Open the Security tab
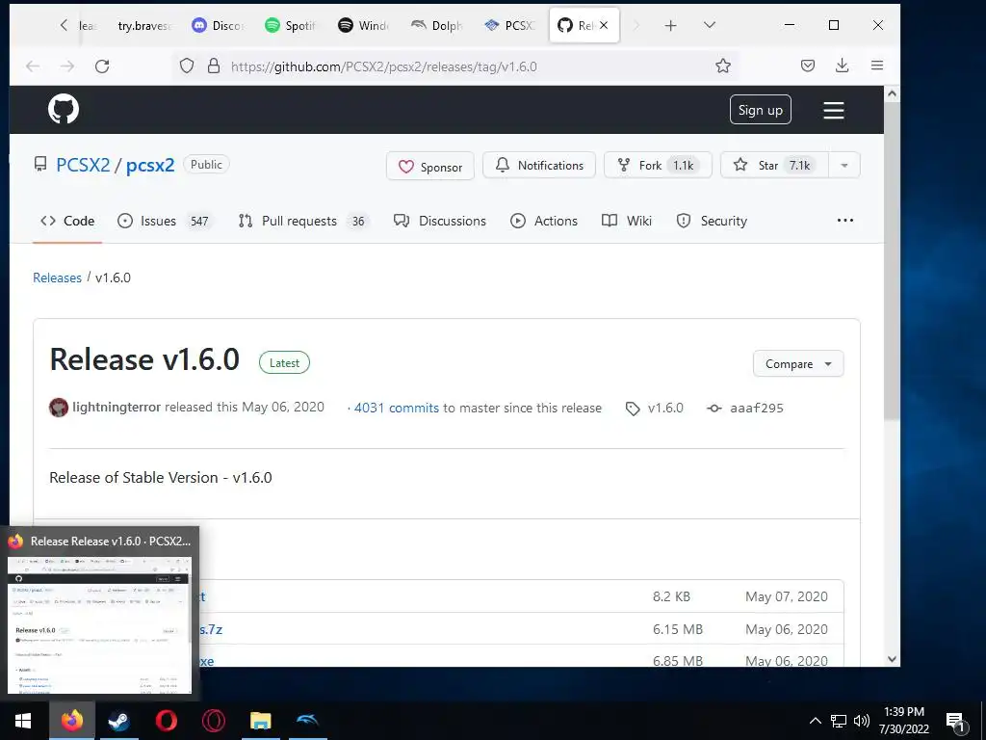 tap(712, 221)
